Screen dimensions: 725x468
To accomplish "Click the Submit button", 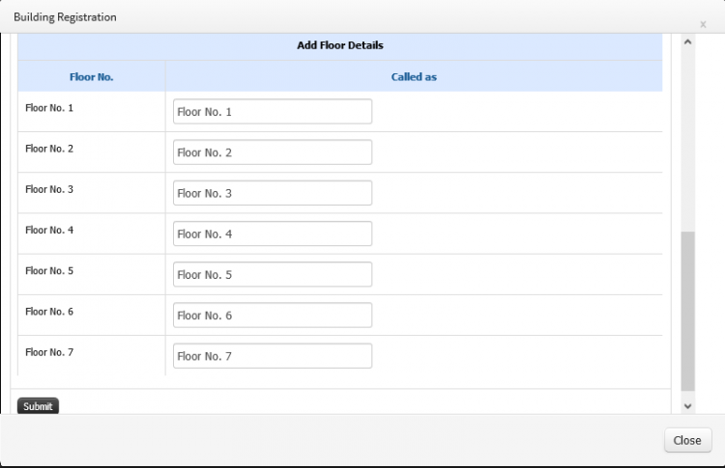I will point(38,405).
